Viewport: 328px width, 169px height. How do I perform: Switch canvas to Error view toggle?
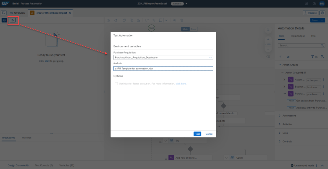pos(193,29)
